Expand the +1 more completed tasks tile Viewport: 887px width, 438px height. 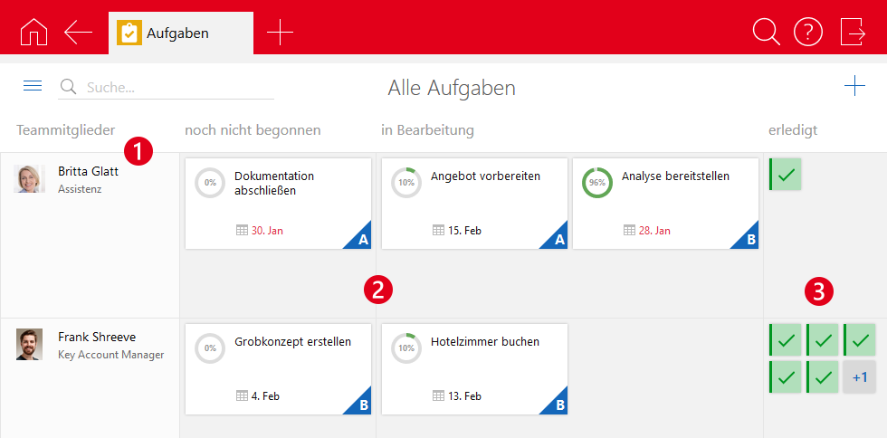point(860,376)
